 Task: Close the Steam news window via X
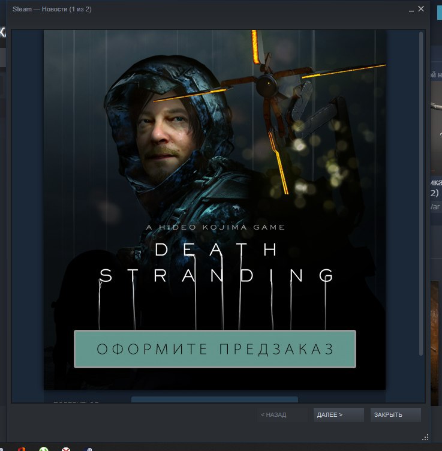[x=421, y=9]
